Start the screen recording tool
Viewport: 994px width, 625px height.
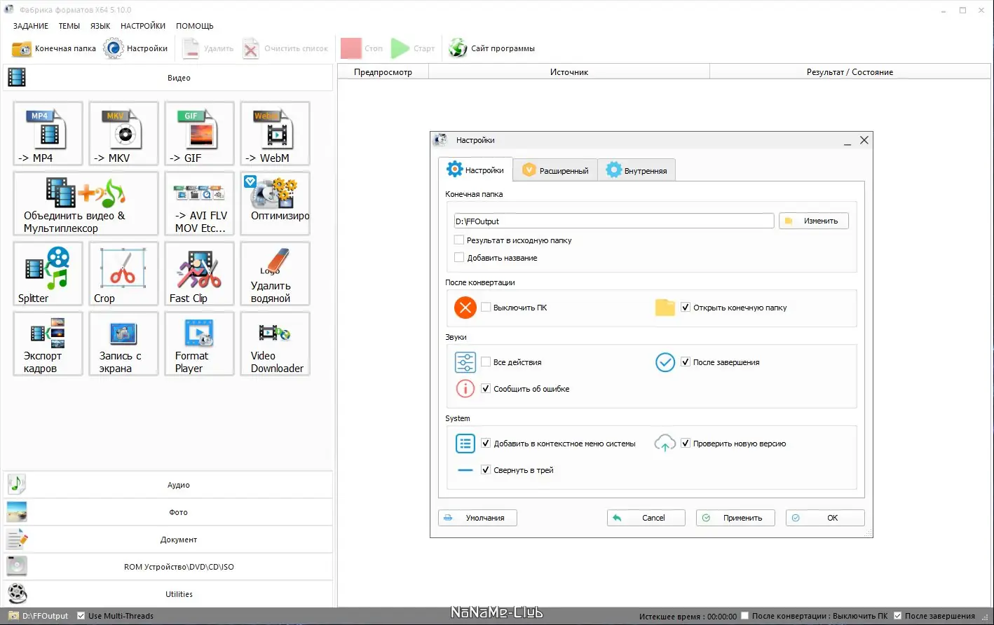[x=123, y=343]
